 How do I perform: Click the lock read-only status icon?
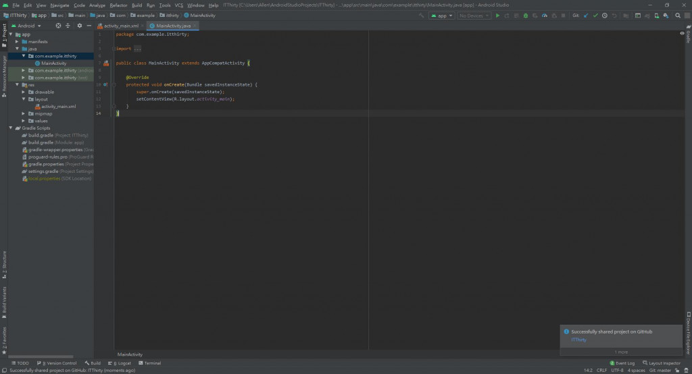tap(677, 371)
